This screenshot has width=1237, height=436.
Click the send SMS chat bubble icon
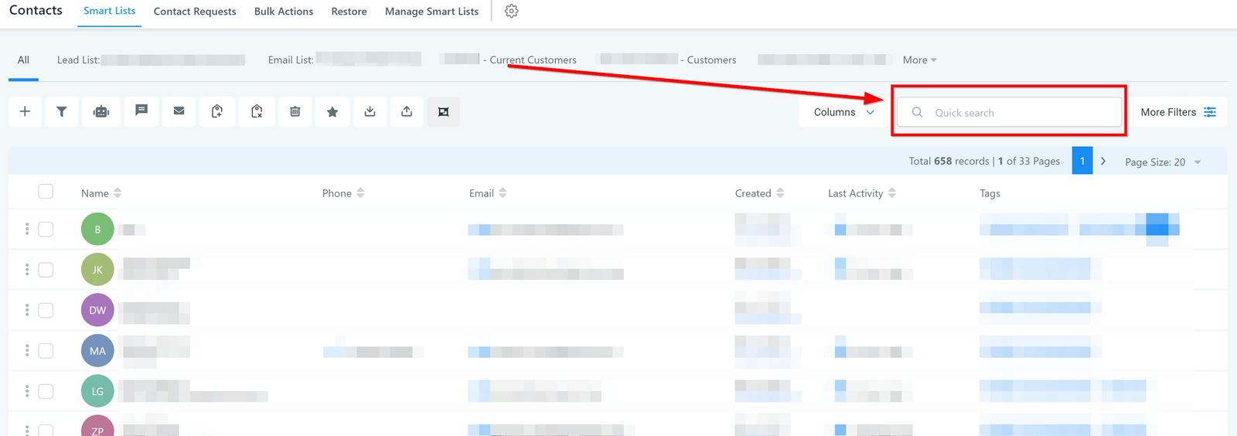pos(141,111)
